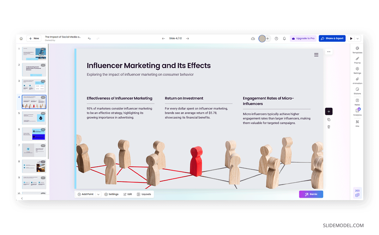The height and width of the screenshot is (235, 379).
Task: Open the notifications bell
Action: [x=284, y=39]
